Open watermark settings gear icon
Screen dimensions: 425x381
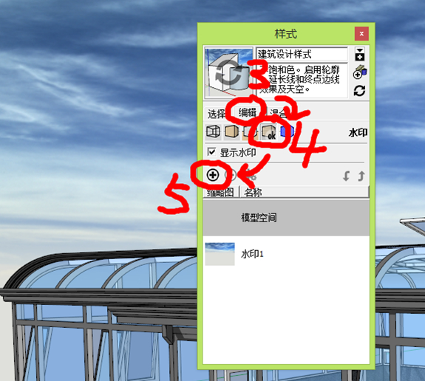point(251,176)
